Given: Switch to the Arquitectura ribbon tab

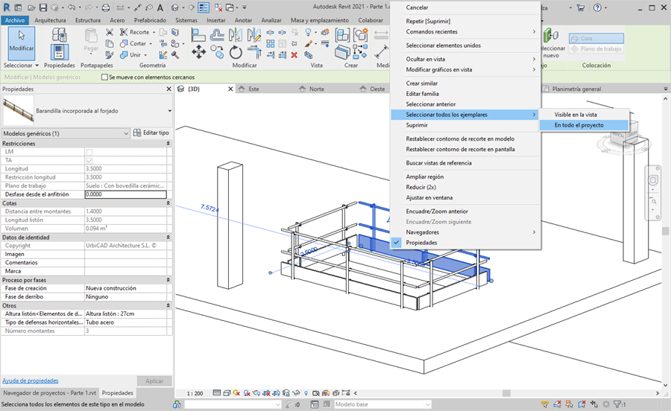Looking at the screenshot, I should 50,20.
